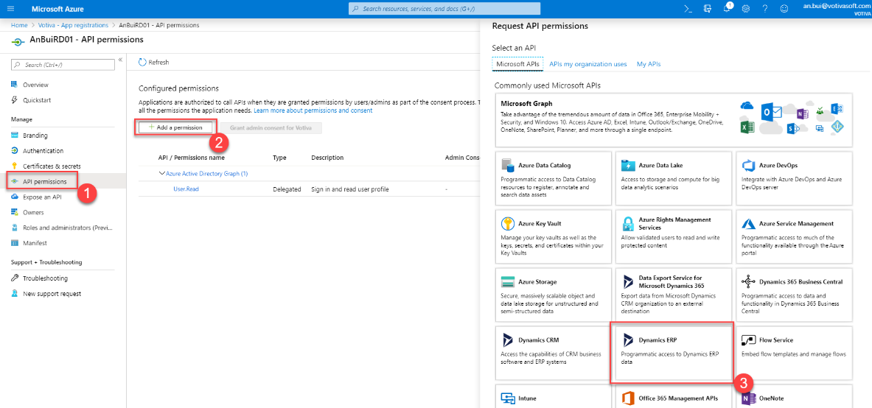The height and width of the screenshot is (408, 872).
Task: Open New support request
Action: click(52, 294)
